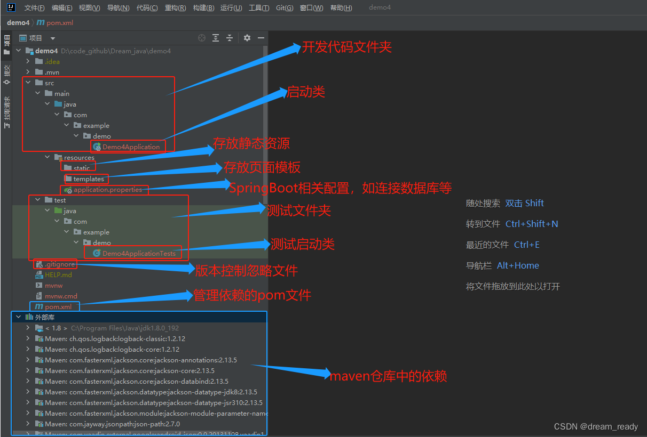Hide the Project panel with the minimize icon
Image resolution: width=647 pixels, height=437 pixels.
262,38
